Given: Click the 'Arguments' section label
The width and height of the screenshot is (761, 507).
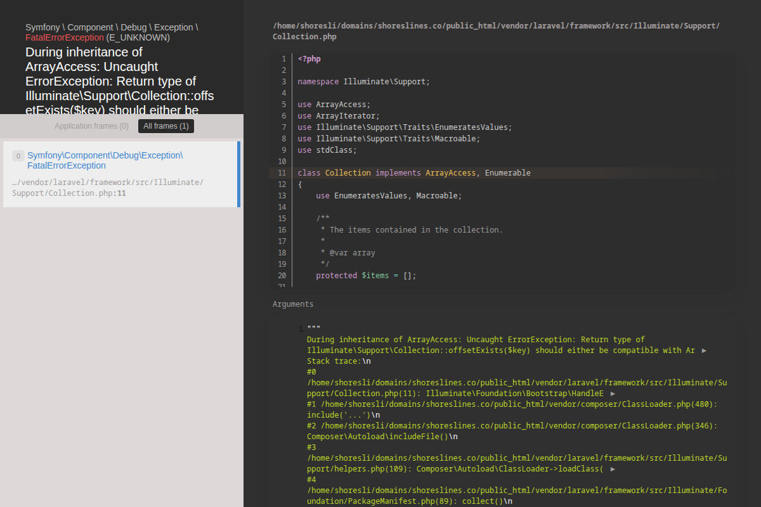Looking at the screenshot, I should coord(293,304).
